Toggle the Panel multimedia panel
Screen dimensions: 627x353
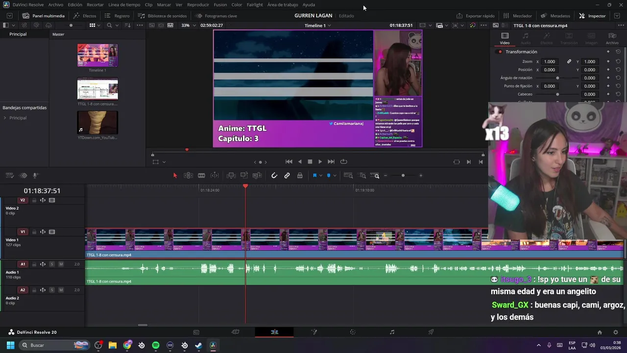[43, 16]
